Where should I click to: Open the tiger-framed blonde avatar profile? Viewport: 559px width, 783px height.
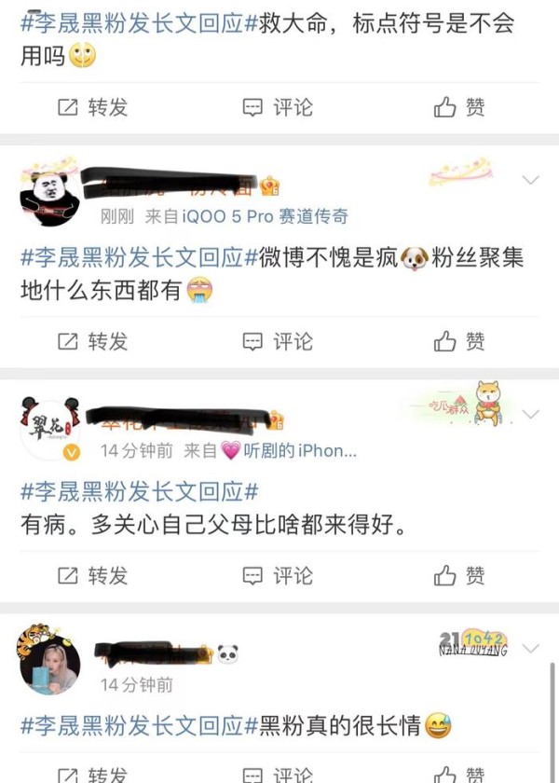pos(48,660)
